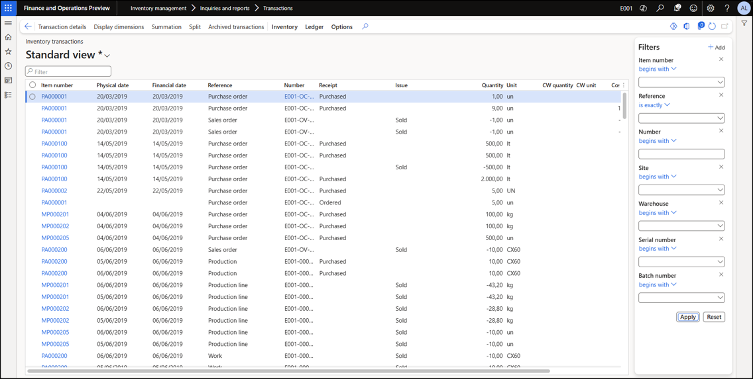Open the notifications bell icon

(x=677, y=9)
